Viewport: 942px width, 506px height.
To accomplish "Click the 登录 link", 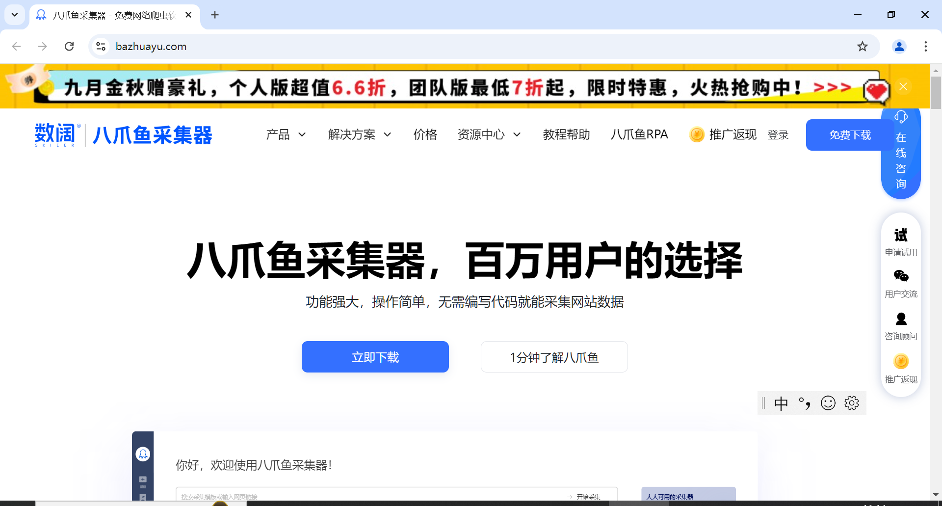I will (778, 135).
